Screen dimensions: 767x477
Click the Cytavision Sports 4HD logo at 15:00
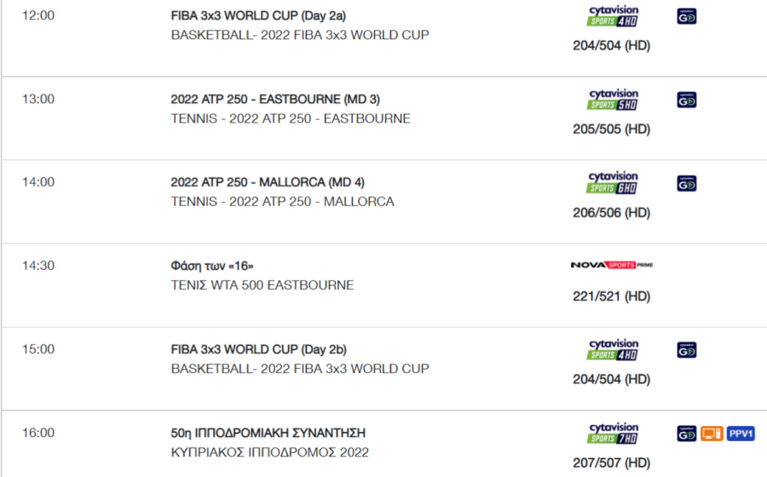613,350
